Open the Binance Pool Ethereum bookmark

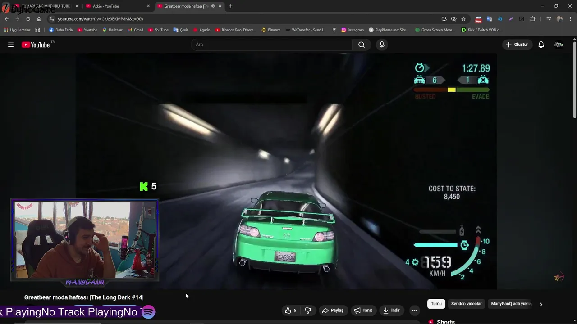[x=235, y=30]
